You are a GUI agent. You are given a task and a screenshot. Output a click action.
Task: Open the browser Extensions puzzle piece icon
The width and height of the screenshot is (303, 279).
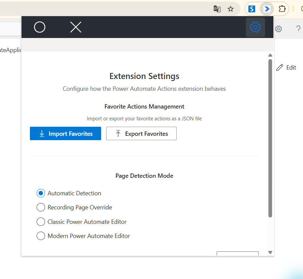(282, 9)
